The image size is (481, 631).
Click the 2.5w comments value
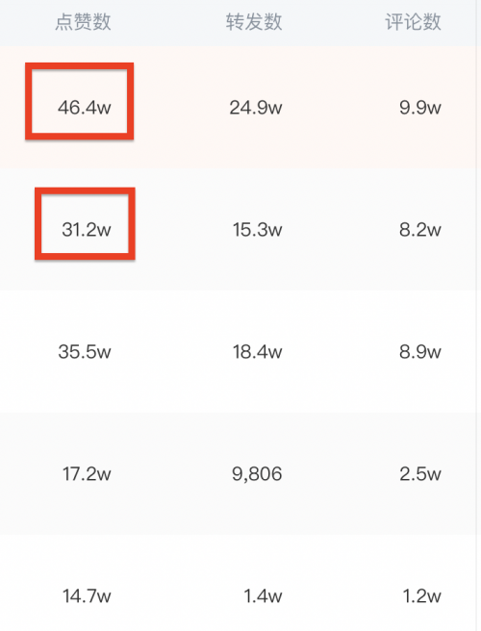coord(420,473)
